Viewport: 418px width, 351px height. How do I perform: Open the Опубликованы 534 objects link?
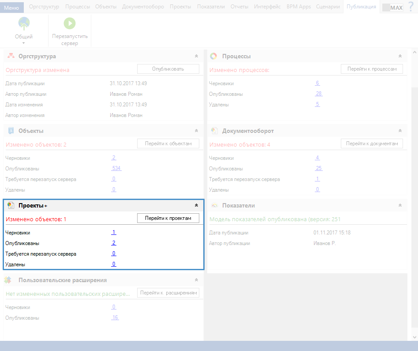click(x=116, y=168)
